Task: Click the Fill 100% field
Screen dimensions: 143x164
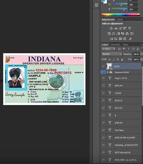Action: pyautogui.click(x=136, y=59)
